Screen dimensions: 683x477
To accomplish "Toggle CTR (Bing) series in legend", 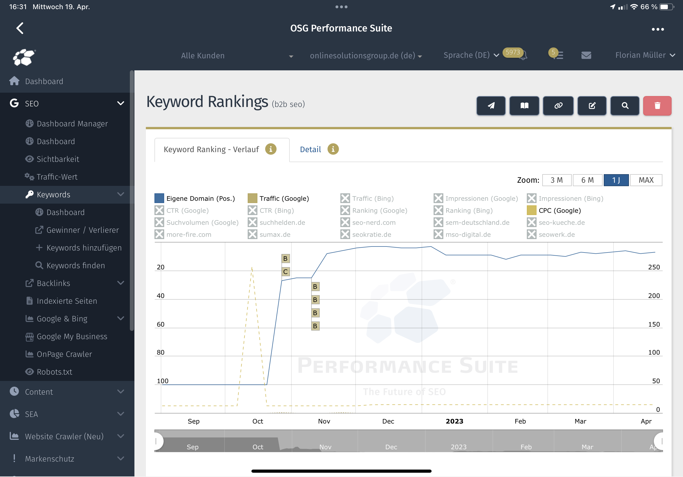I will tap(271, 210).
